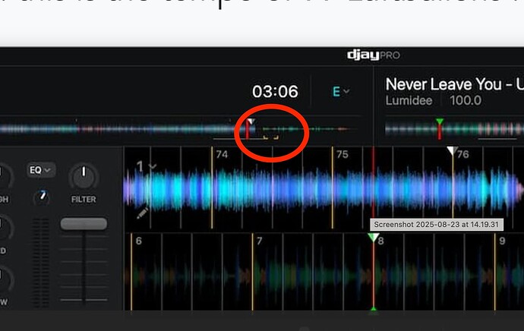Click bar number 74 on deck 1 waveform

pyautogui.click(x=222, y=154)
